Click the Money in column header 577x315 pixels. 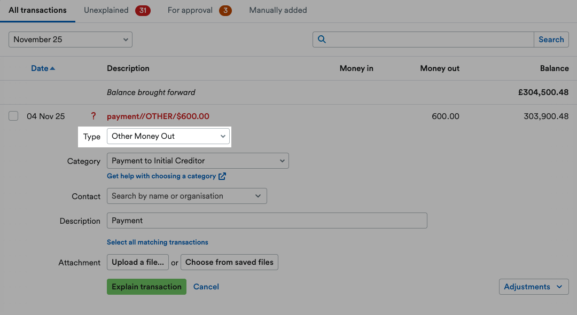[356, 68]
